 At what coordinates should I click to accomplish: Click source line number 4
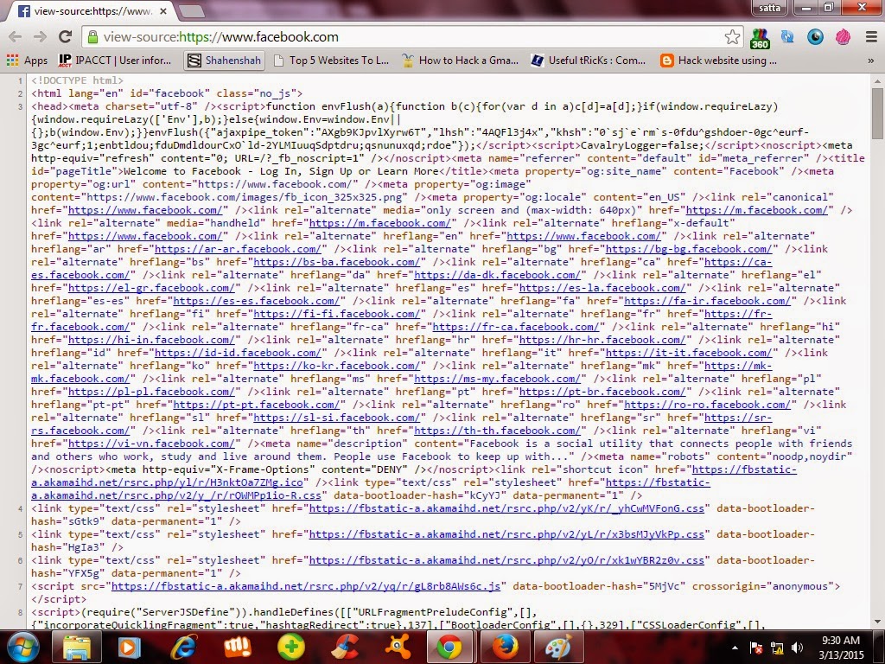(x=21, y=508)
